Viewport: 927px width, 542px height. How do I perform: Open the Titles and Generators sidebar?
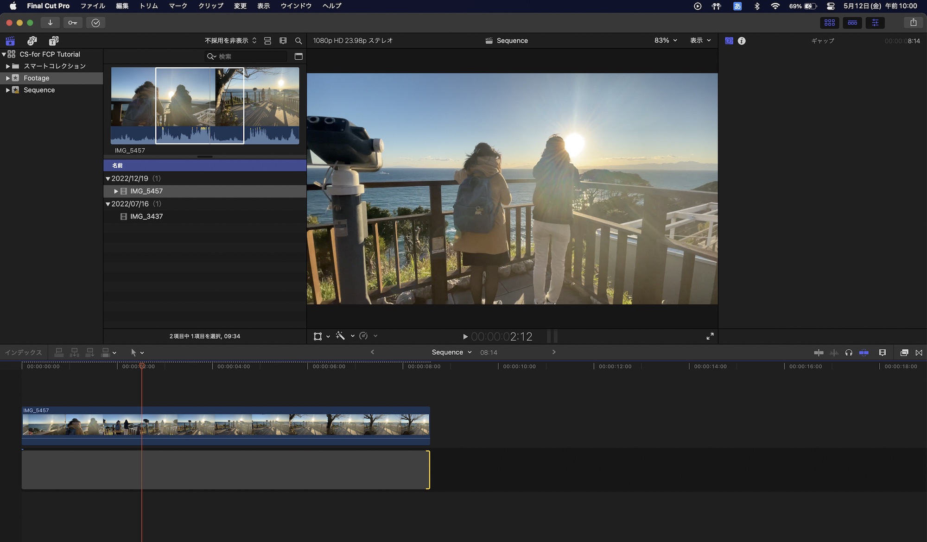tap(54, 41)
